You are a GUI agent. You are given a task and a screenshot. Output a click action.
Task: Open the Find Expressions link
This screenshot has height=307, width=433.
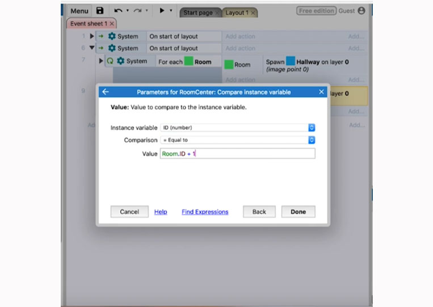click(205, 212)
